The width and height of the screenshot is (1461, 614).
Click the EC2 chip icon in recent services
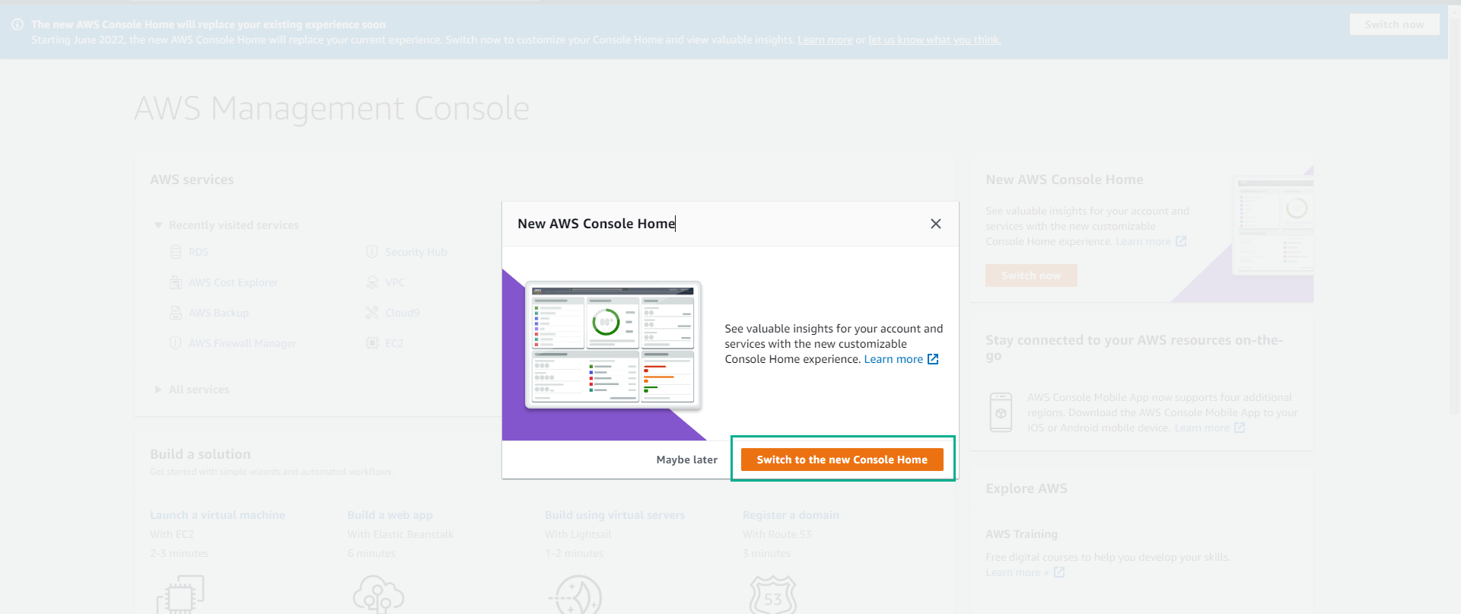(372, 343)
